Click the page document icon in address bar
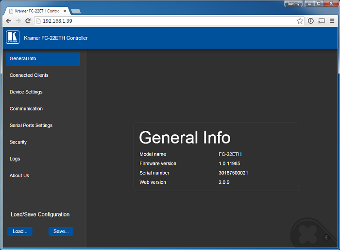 click(x=38, y=21)
